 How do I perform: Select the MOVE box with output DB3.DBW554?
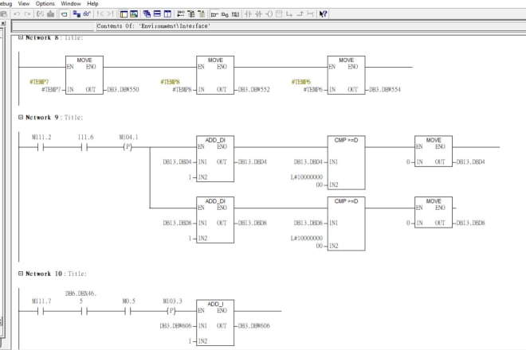pyautogui.click(x=346, y=75)
